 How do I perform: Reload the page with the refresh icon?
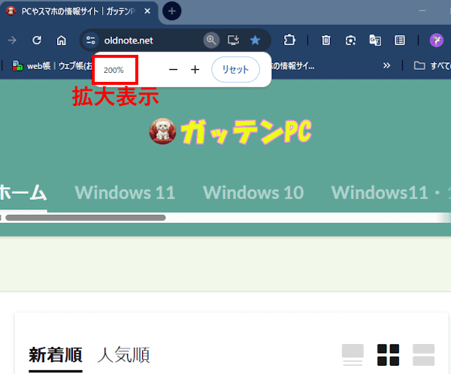coord(37,41)
